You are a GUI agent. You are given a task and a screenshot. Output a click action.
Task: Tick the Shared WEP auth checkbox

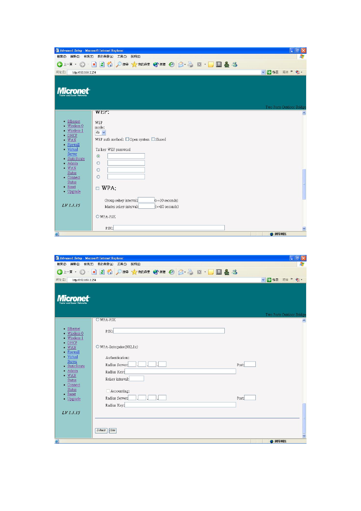pyautogui.click(x=153, y=139)
